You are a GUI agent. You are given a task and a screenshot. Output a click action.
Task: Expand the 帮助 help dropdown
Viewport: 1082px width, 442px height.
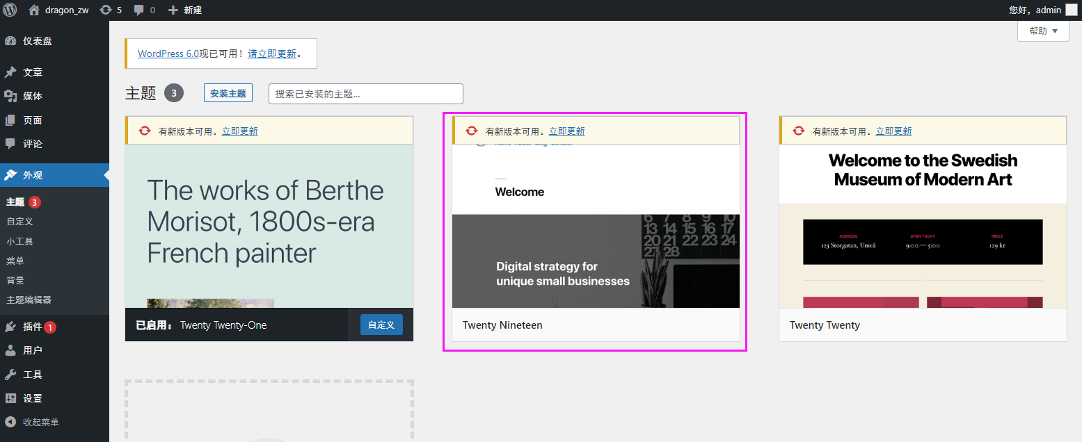[x=1043, y=31]
